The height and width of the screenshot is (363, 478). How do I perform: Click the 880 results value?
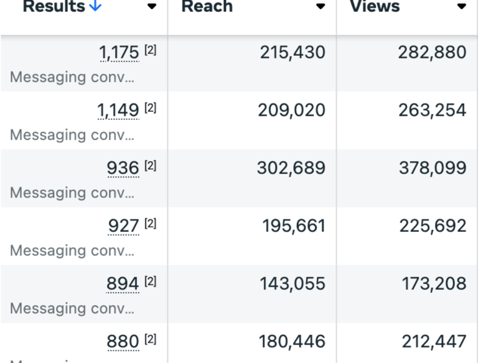(x=123, y=342)
